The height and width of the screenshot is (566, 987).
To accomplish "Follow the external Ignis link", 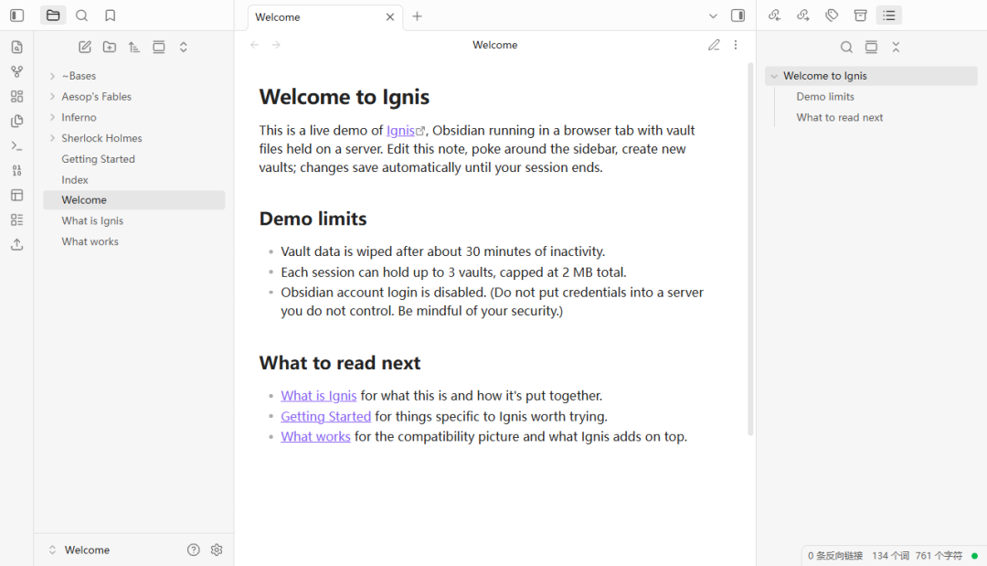I will click(x=406, y=131).
